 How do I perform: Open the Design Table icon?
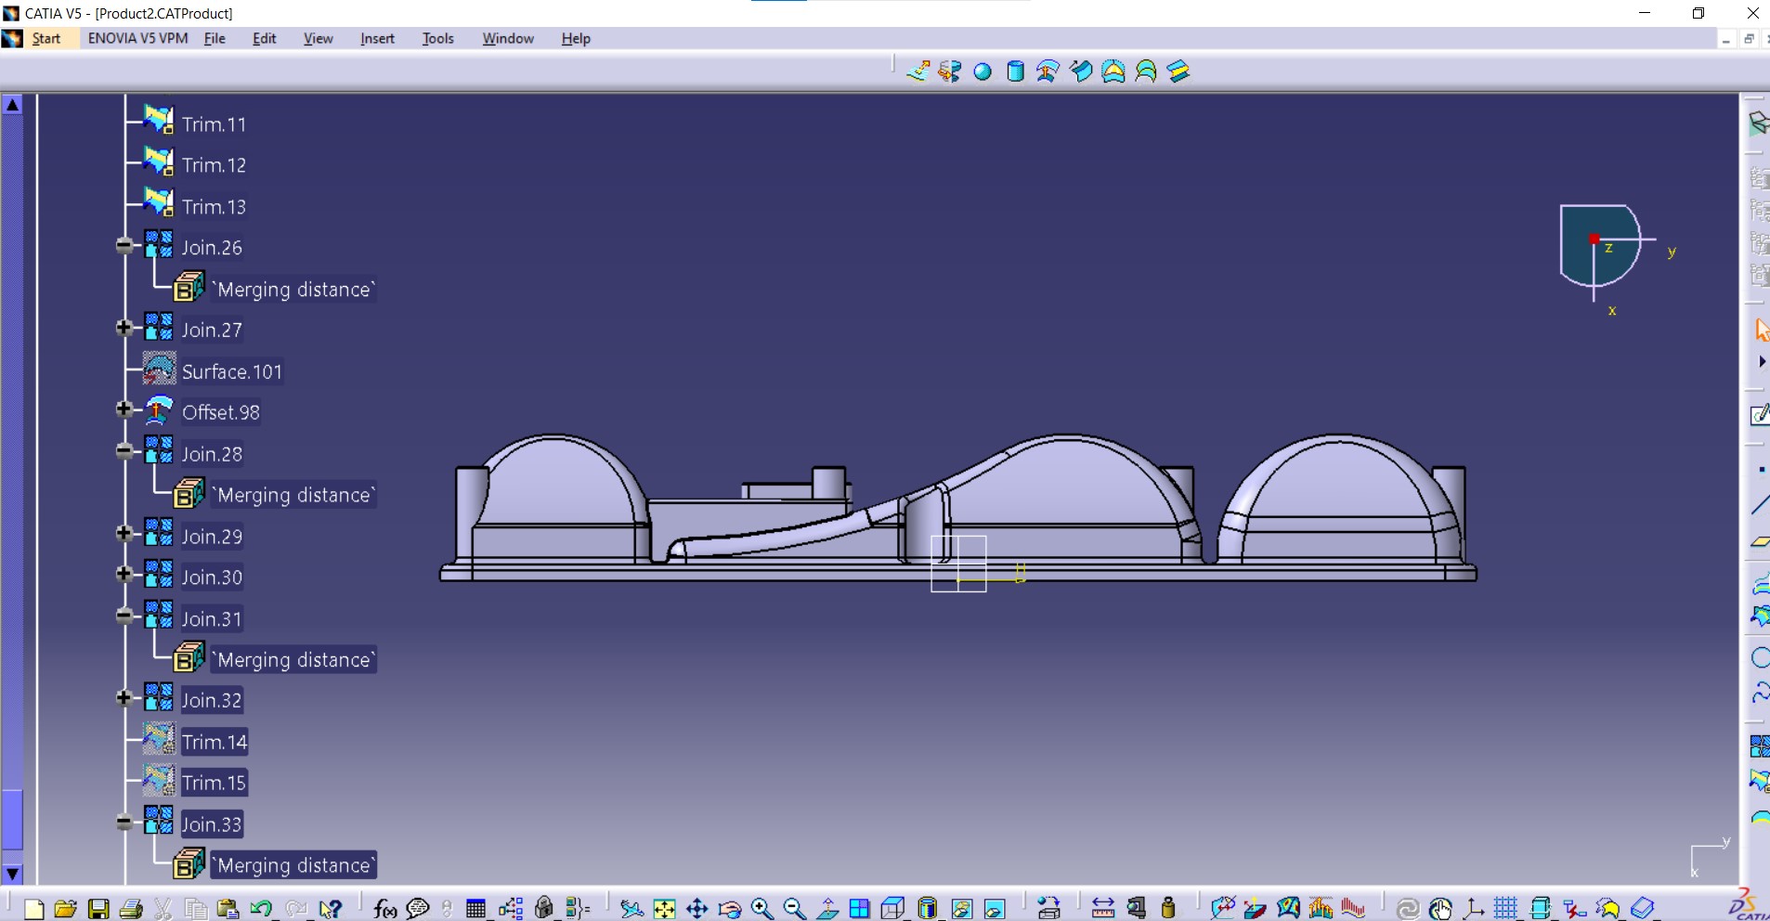click(x=475, y=908)
